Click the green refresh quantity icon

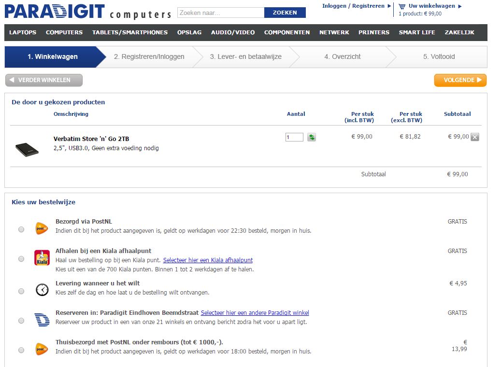[312, 137]
